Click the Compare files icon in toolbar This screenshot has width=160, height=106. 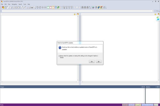pos(3,8)
